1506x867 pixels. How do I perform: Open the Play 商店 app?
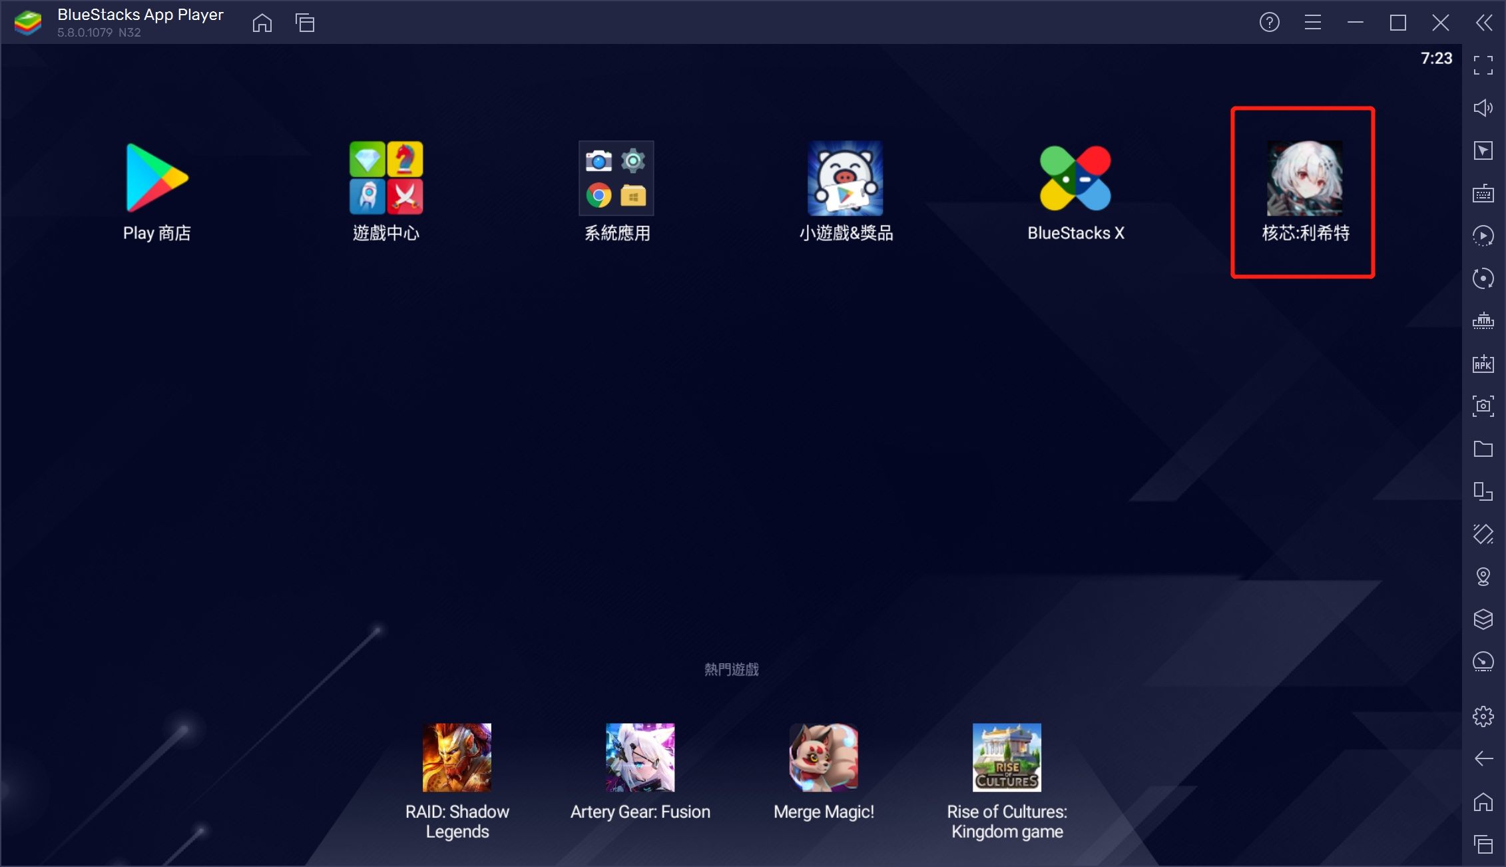click(x=157, y=191)
